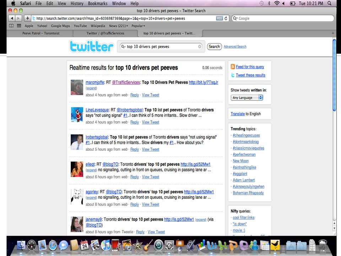The height and width of the screenshot is (256, 341).
Task: Click Translate to English link
Action: coord(238,114)
